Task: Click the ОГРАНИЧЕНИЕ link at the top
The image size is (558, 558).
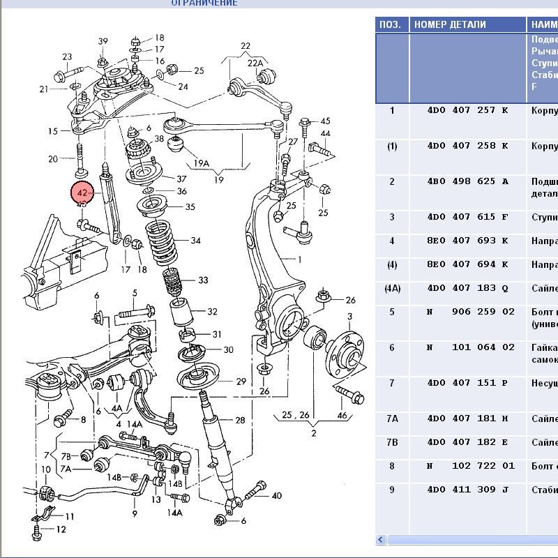Action: pyautogui.click(x=204, y=3)
